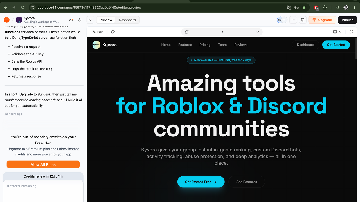The image size is (360, 202).
Task: Click 'Credits renew in 12d : 11h' text
Action: (43, 176)
